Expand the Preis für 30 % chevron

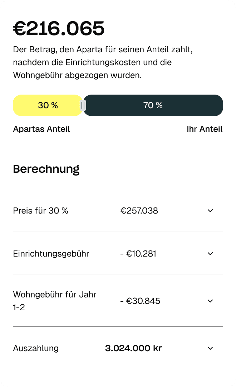tap(210, 211)
